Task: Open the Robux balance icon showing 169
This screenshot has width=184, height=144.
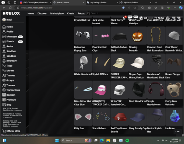Action: [x=141, y=18]
